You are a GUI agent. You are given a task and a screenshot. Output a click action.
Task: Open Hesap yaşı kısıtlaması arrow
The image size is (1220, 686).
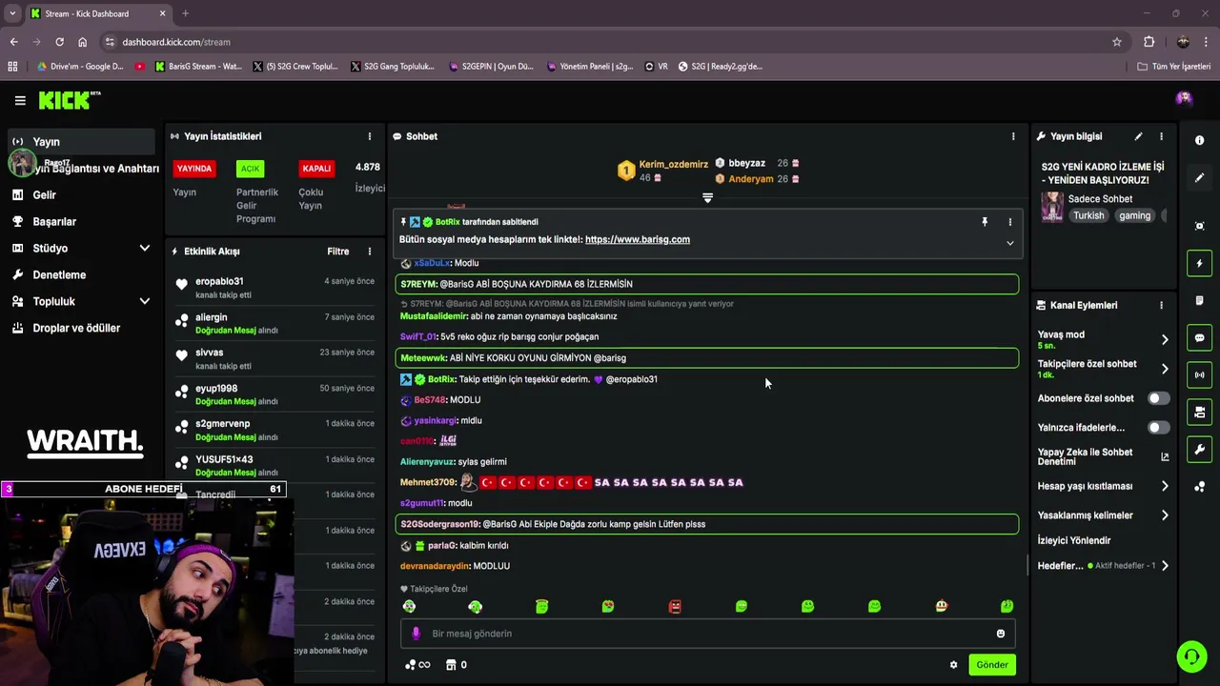click(1165, 486)
